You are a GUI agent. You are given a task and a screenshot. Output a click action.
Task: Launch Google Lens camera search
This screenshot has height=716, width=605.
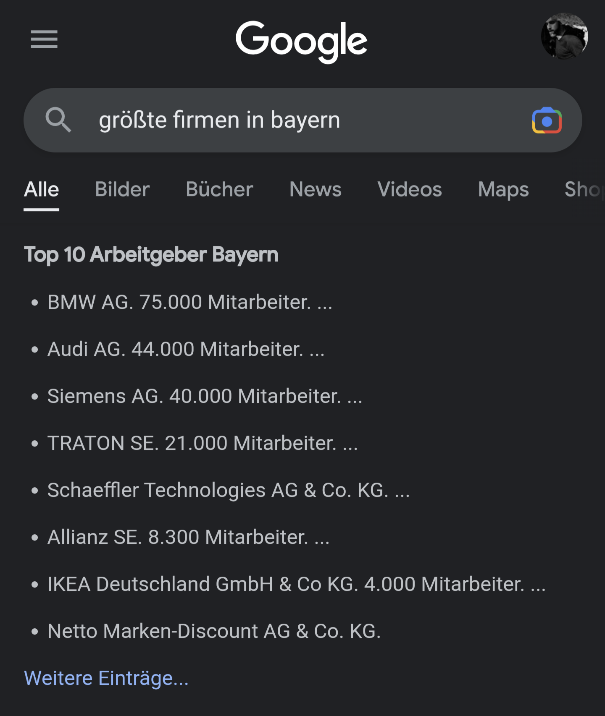(x=547, y=121)
